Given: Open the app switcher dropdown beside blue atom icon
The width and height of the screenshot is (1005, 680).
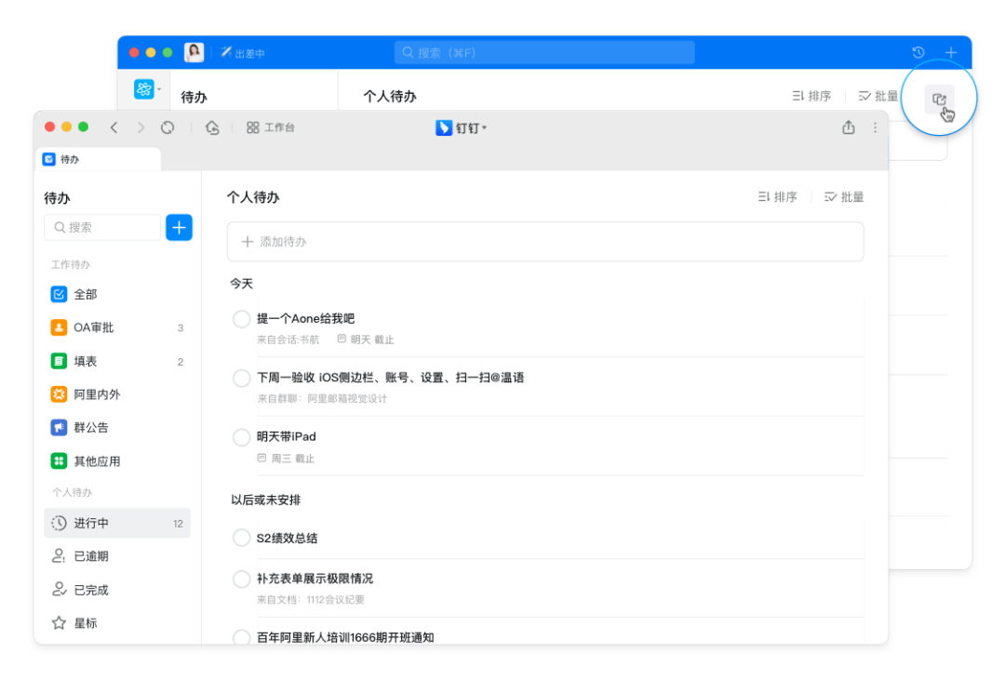Looking at the screenshot, I should click(159, 89).
